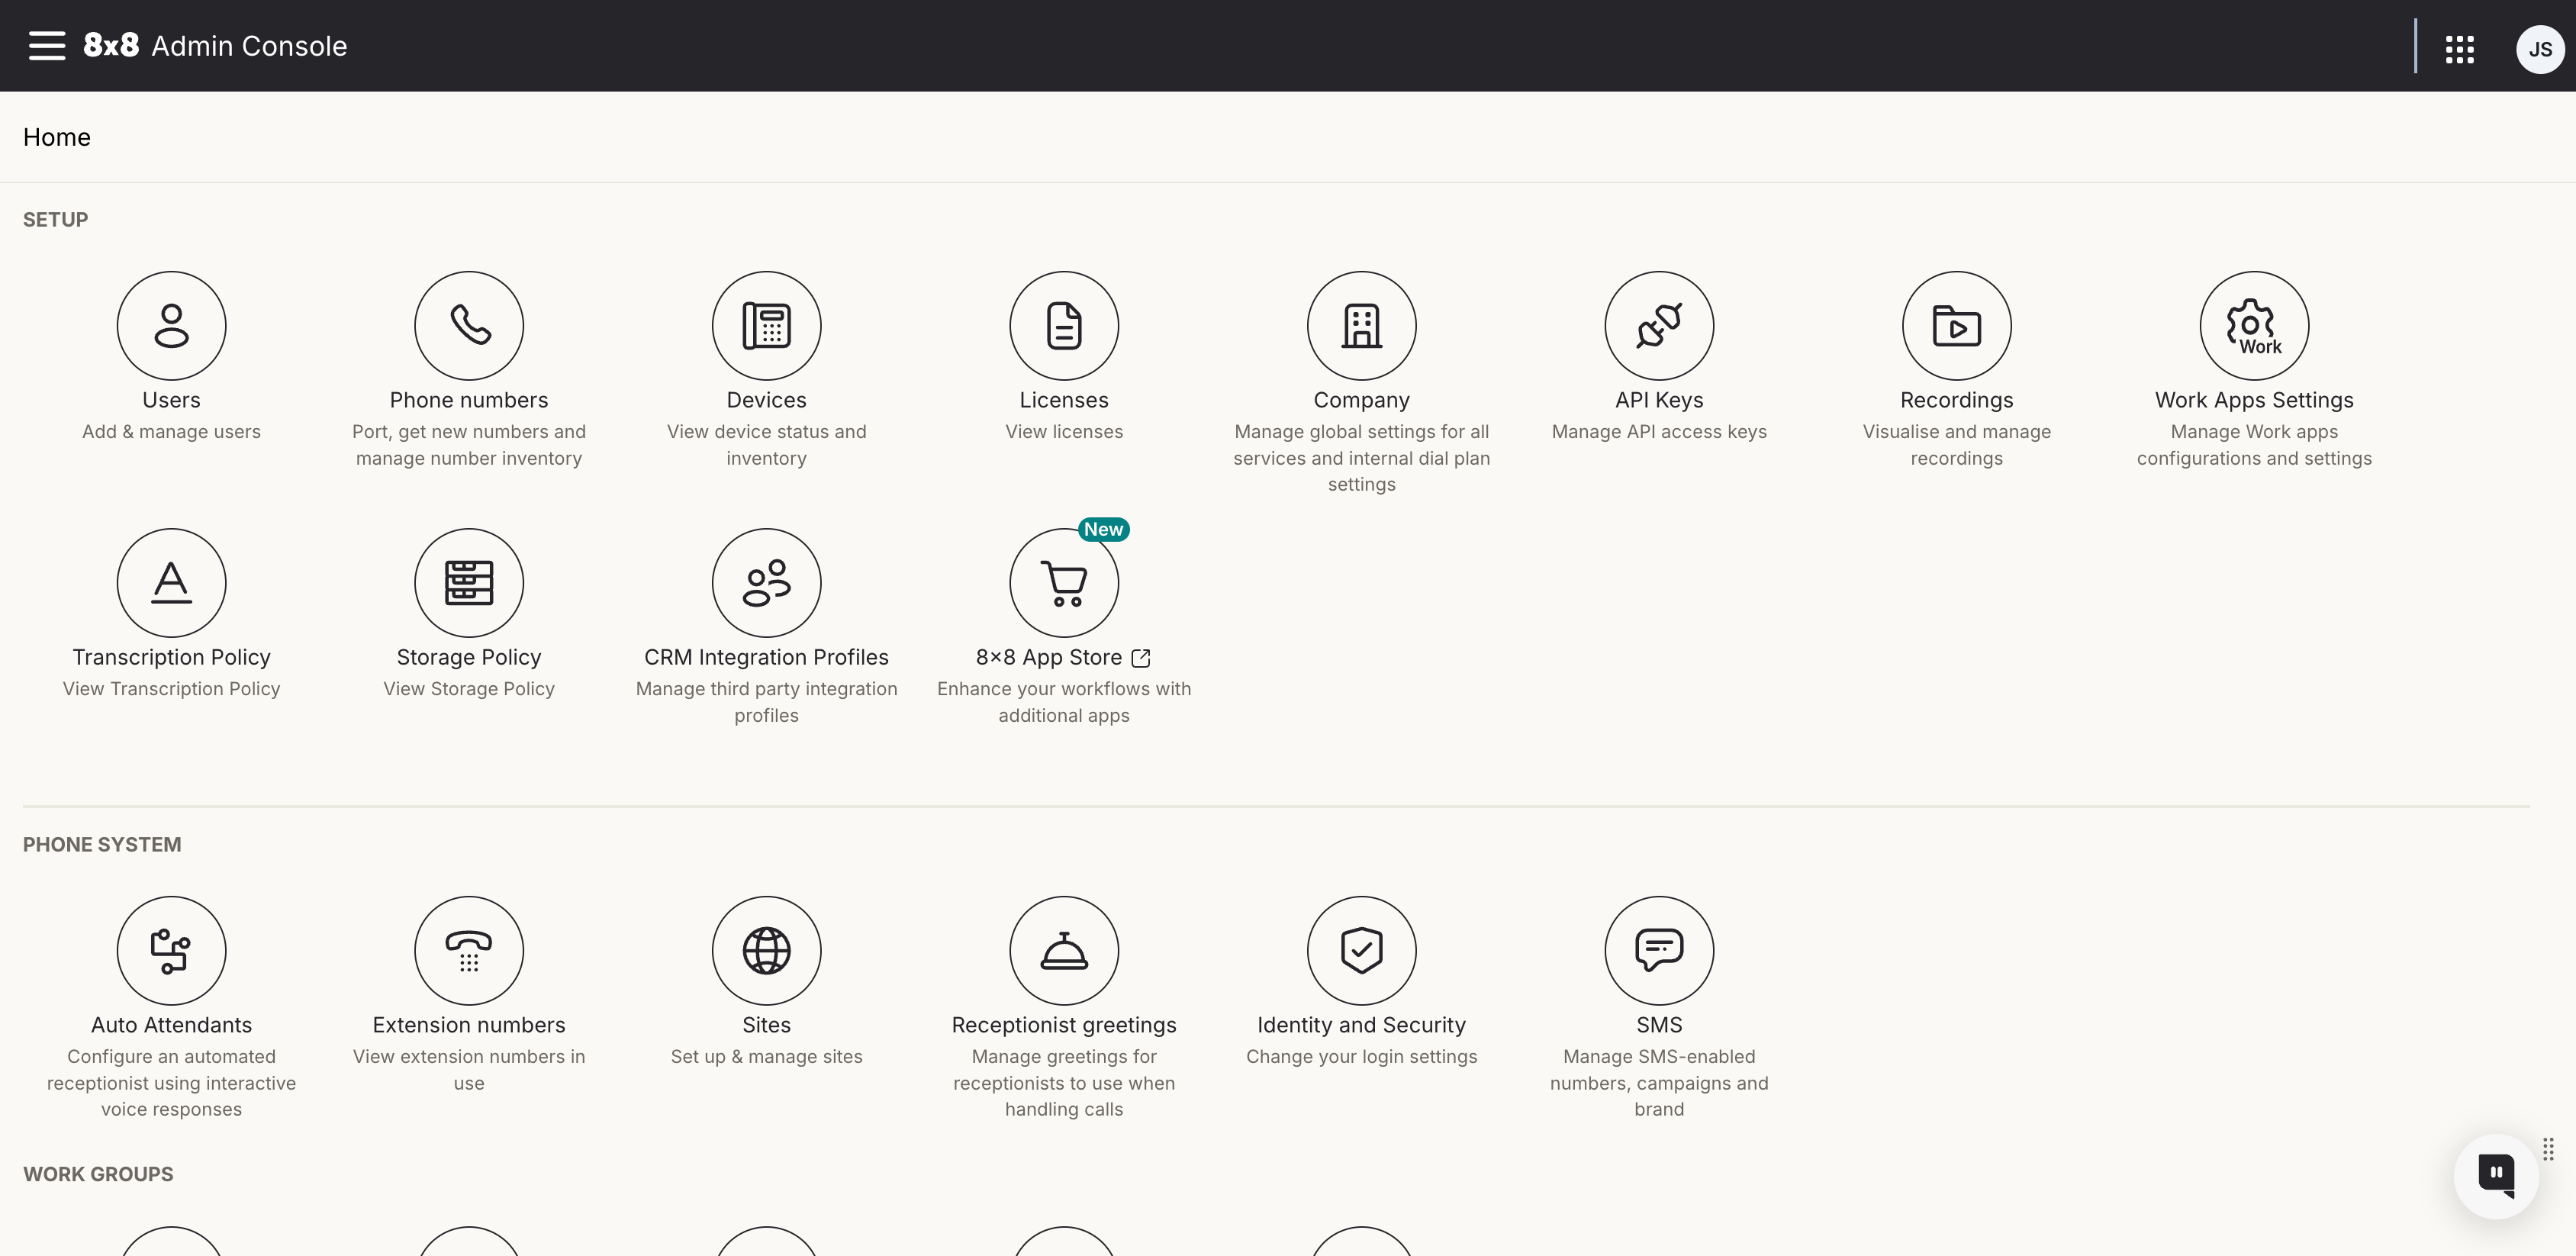Viewport: 2576px width, 1256px height.
Task: Open the Auto Attendants icon
Action: 171,951
